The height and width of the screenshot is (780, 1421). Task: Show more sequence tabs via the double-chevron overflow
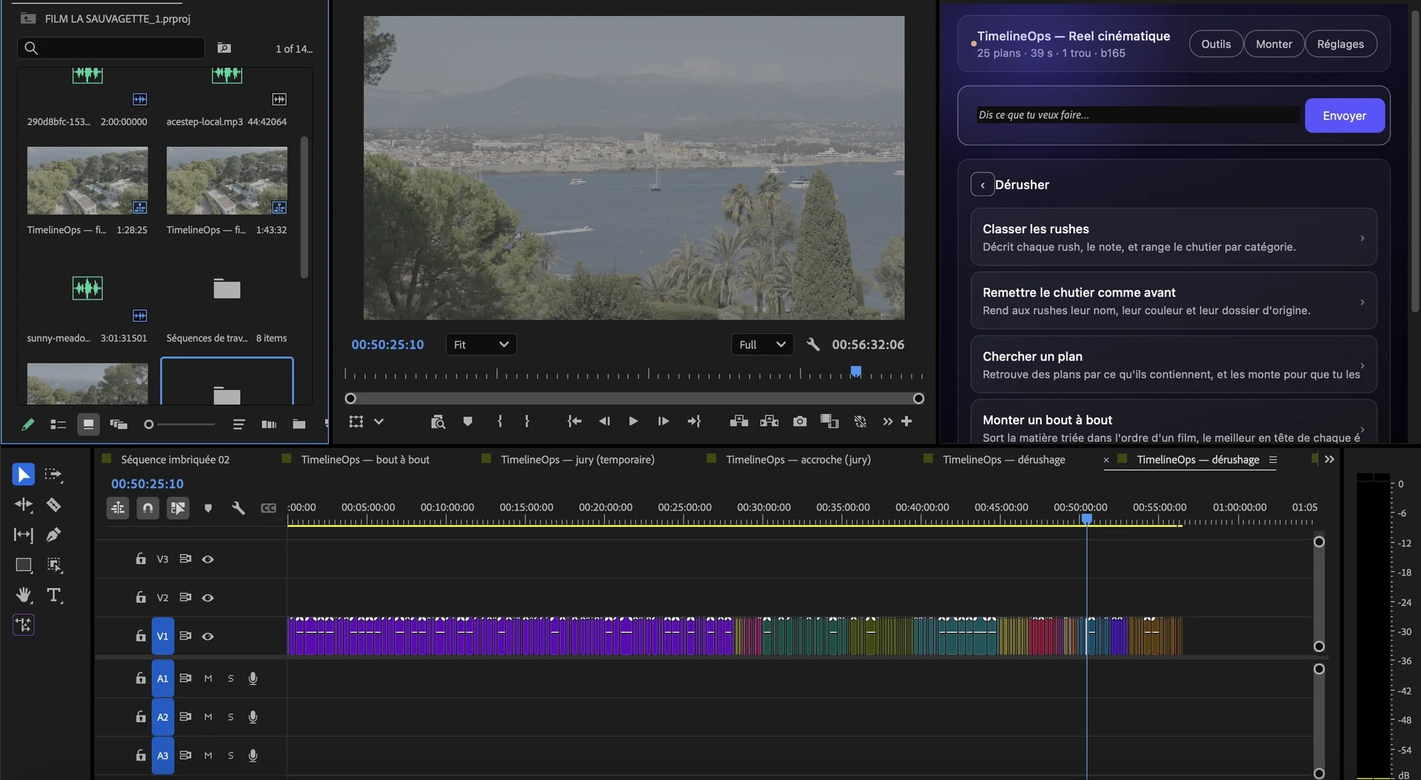click(1329, 460)
